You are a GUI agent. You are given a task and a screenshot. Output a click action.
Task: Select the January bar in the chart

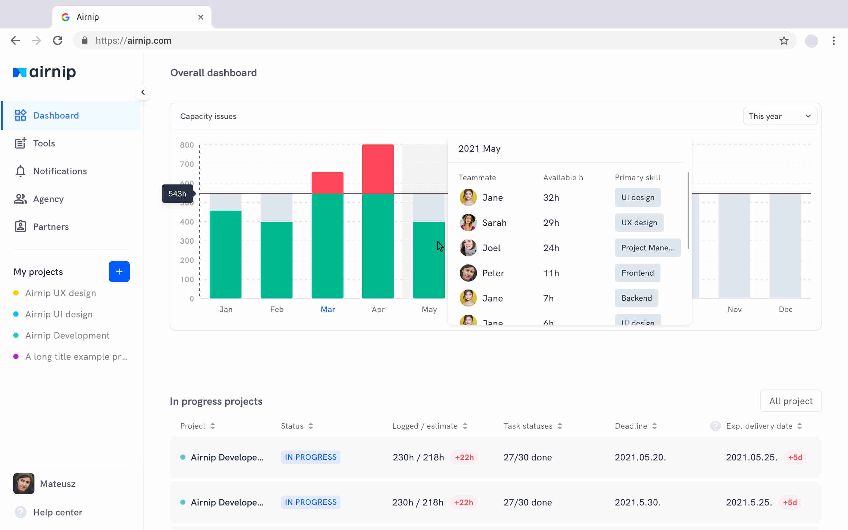coord(226,246)
